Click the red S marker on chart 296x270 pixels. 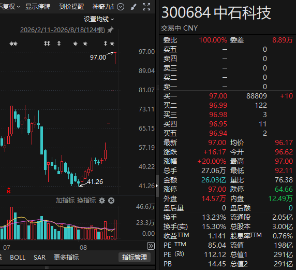tap(8, 191)
